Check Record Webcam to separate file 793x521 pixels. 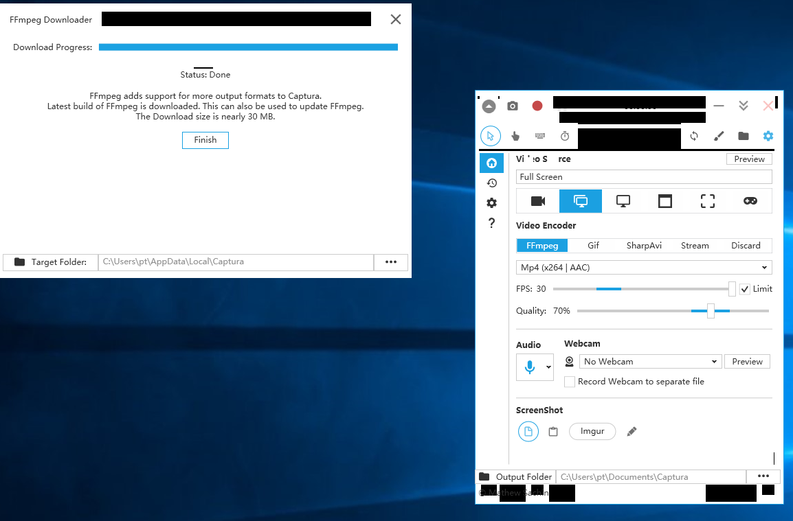coord(570,382)
